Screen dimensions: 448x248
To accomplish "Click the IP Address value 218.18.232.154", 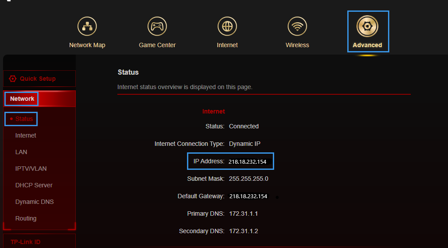I will (x=247, y=162).
